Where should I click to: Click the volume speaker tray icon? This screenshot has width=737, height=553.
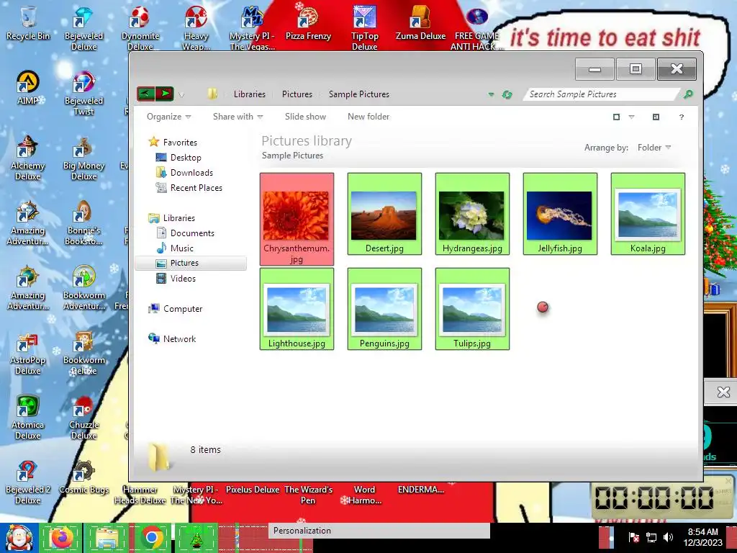[668, 537]
